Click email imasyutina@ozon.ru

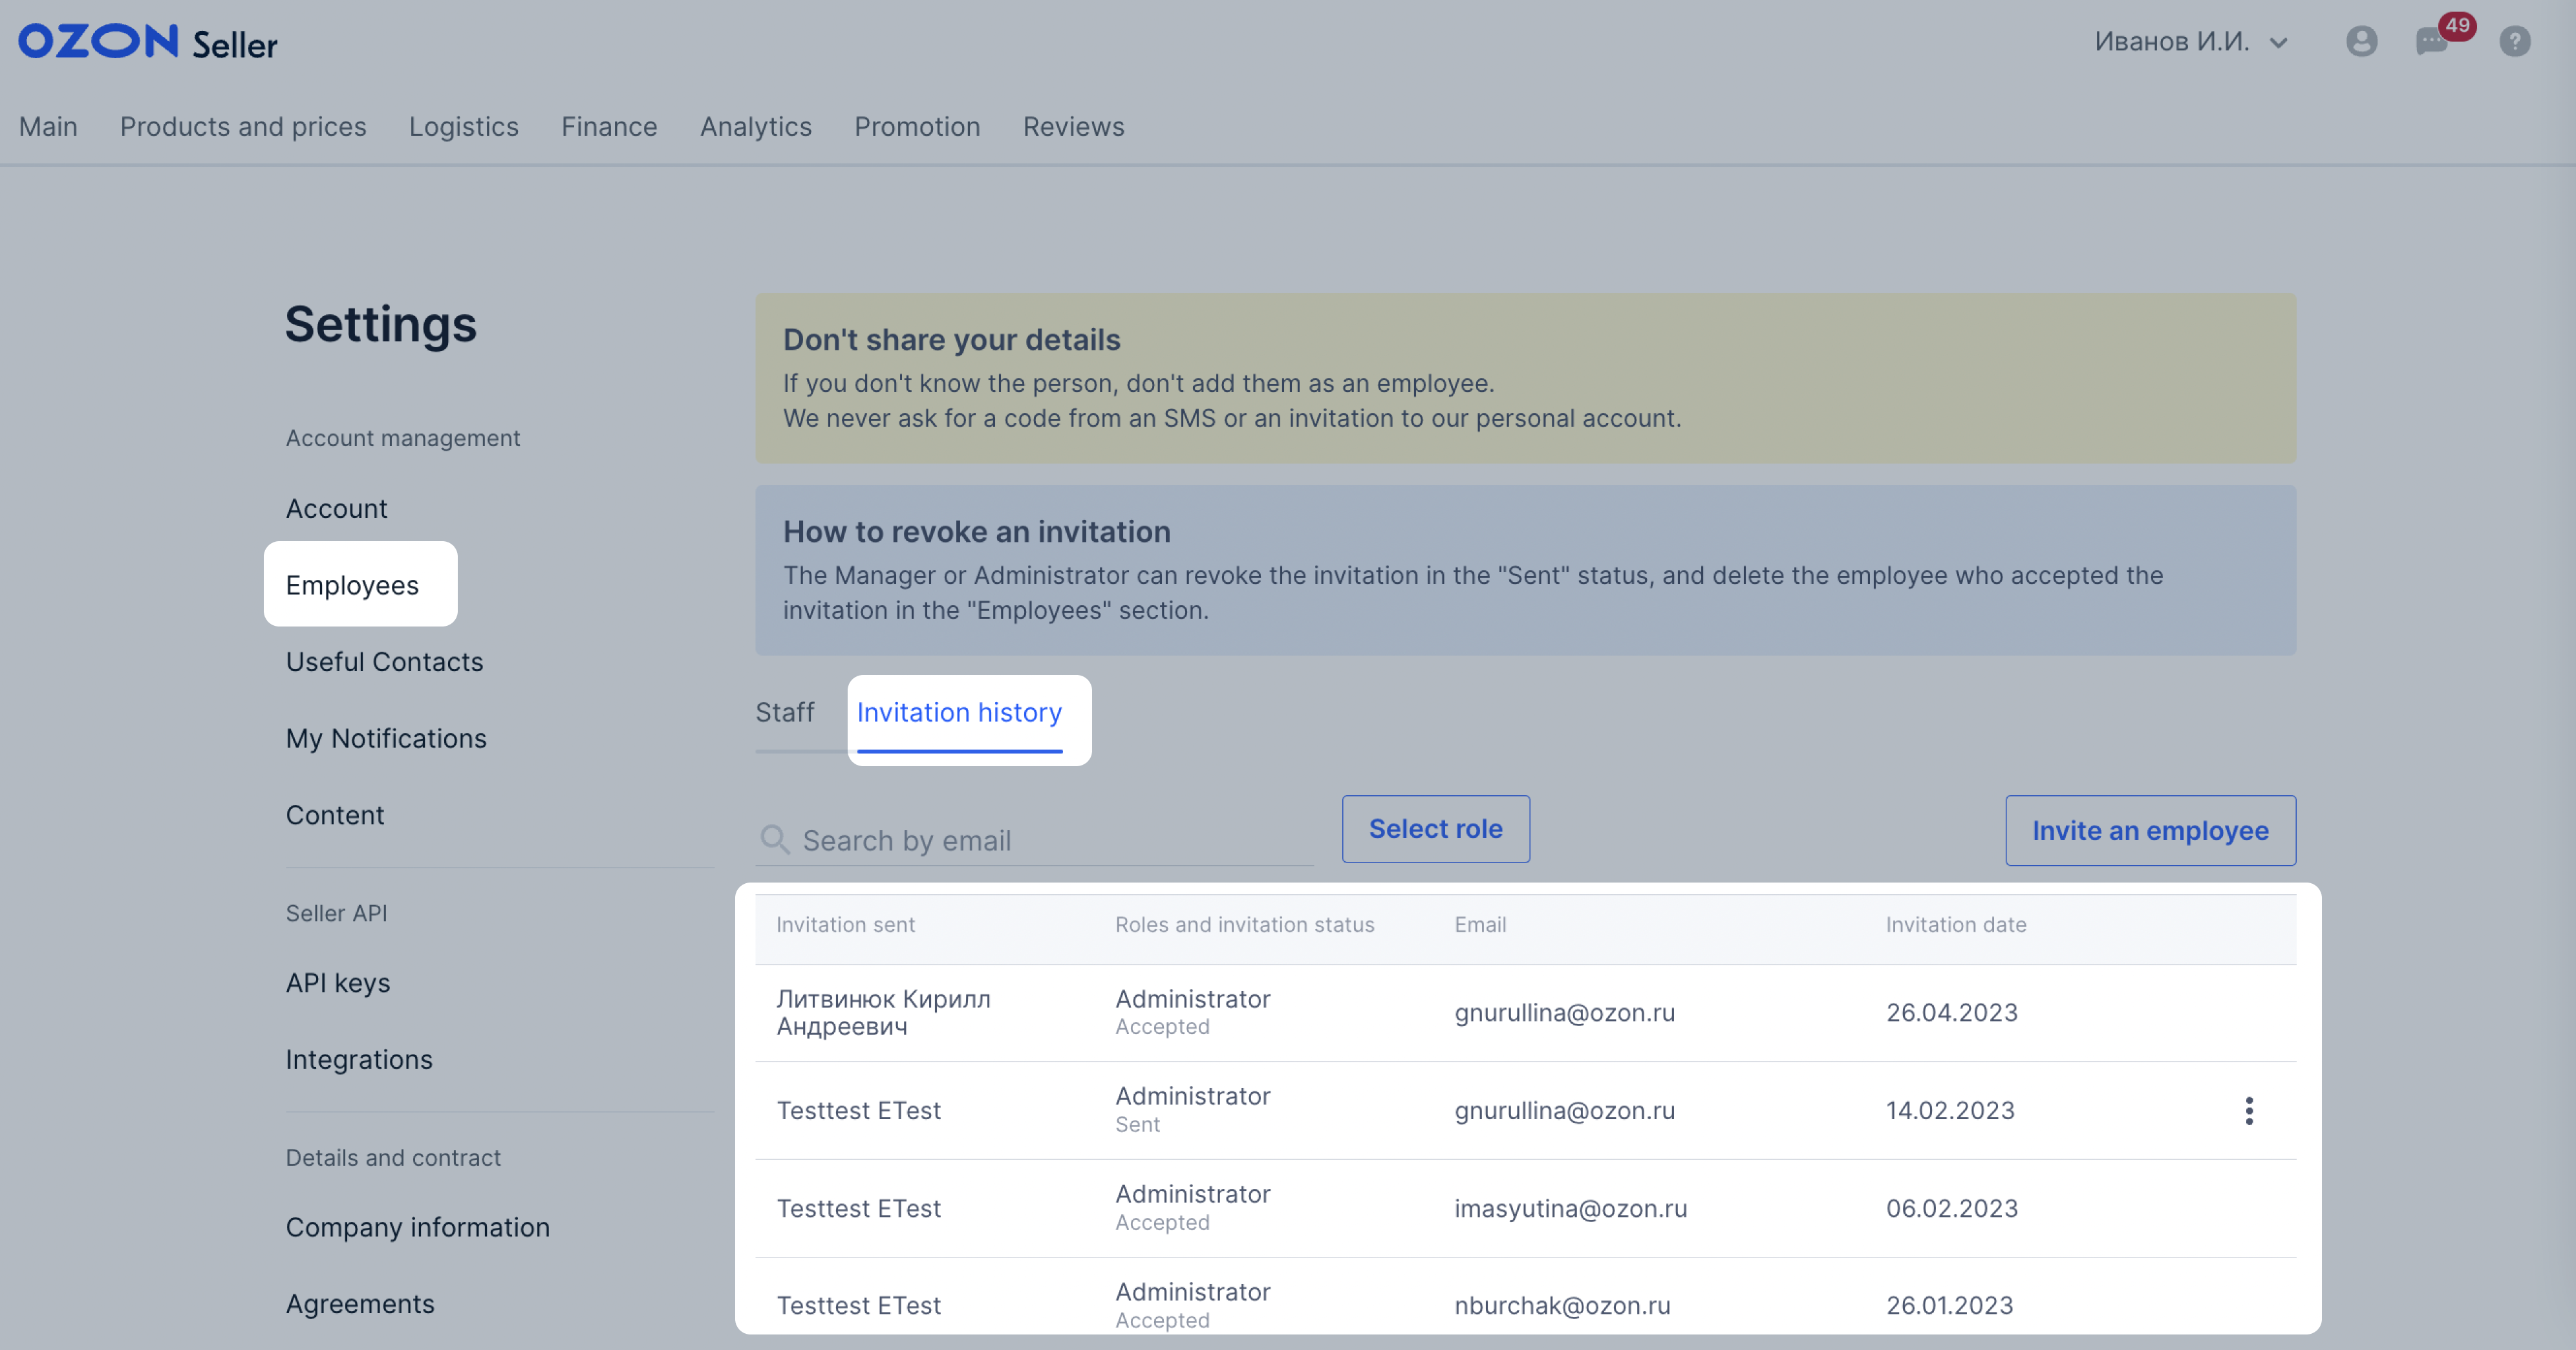click(1570, 1208)
